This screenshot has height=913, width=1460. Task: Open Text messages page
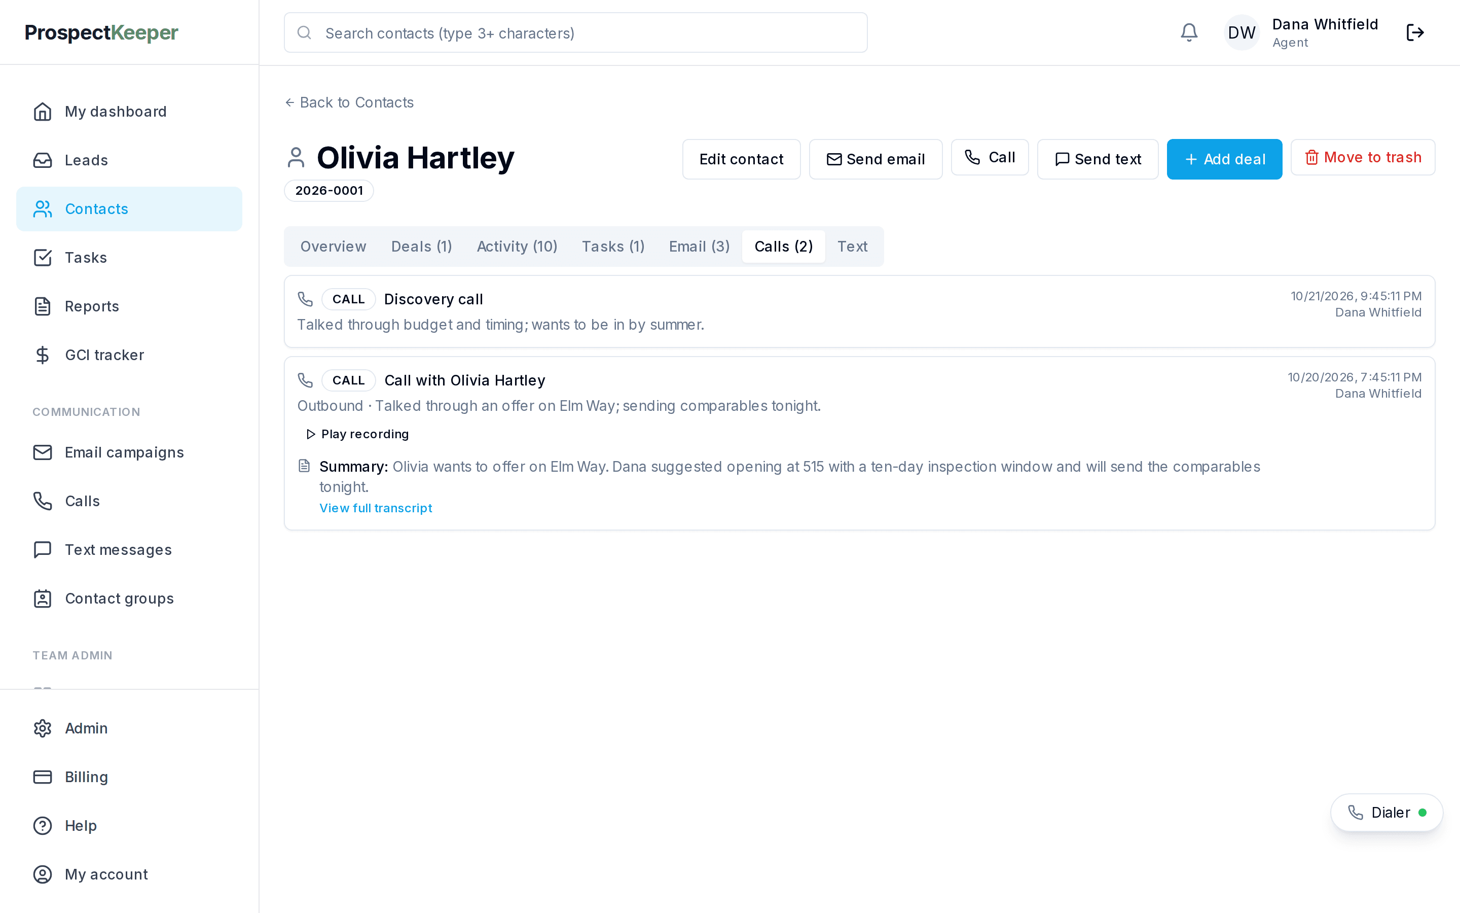click(x=129, y=550)
